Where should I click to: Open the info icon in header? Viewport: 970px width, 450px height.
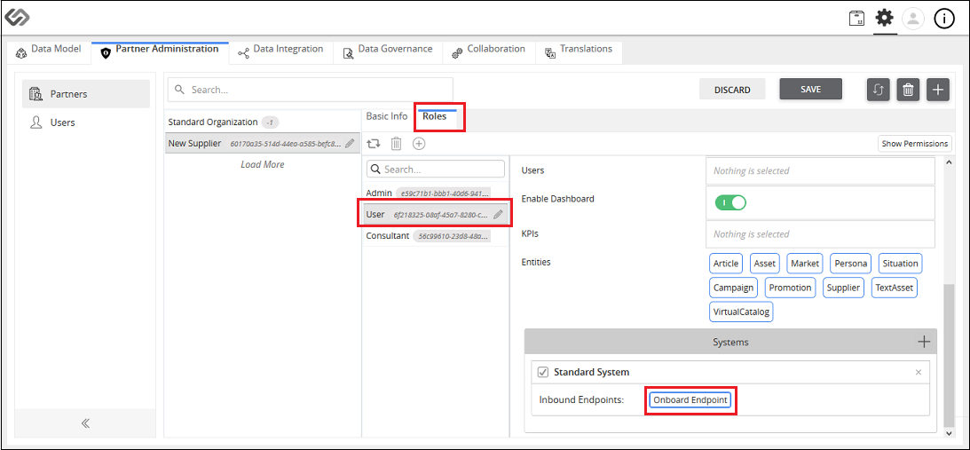click(x=944, y=20)
